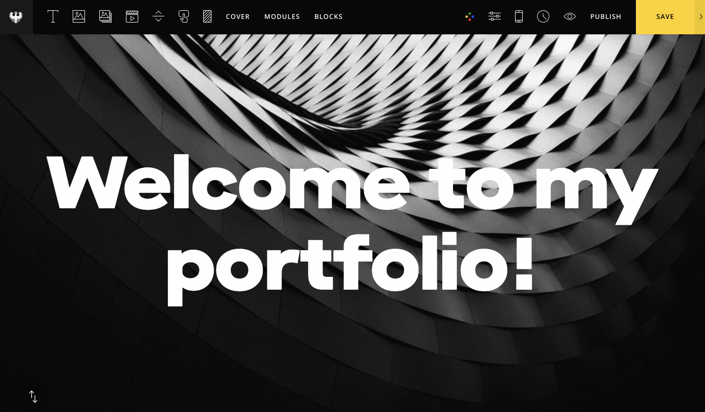Preview the page with eye icon
Screen dimensions: 705x412
pos(570,16)
